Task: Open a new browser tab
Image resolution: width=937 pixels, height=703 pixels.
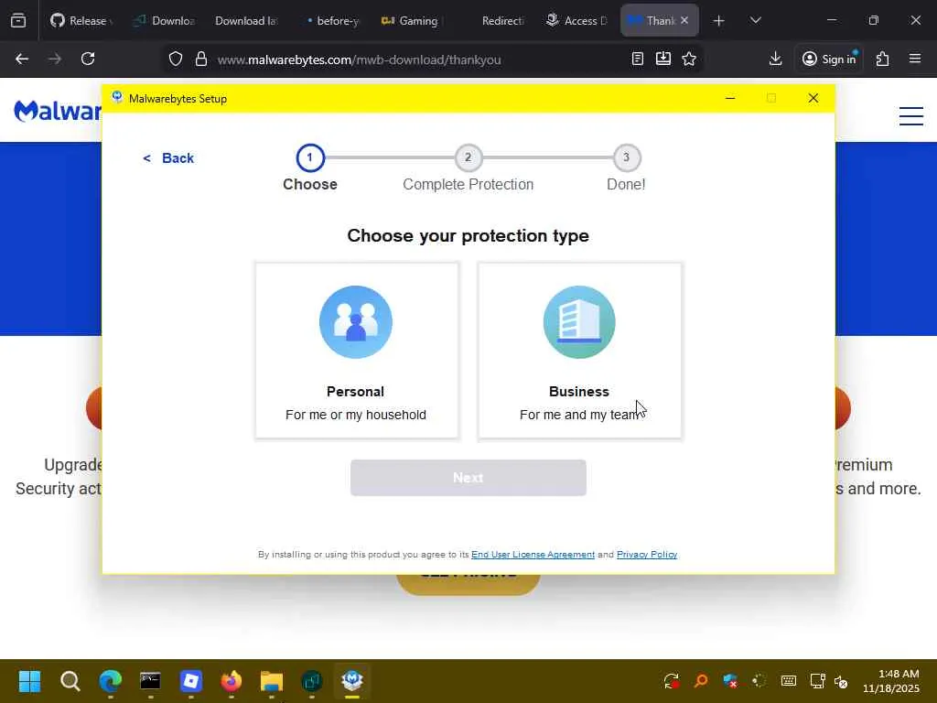Action: [719, 21]
